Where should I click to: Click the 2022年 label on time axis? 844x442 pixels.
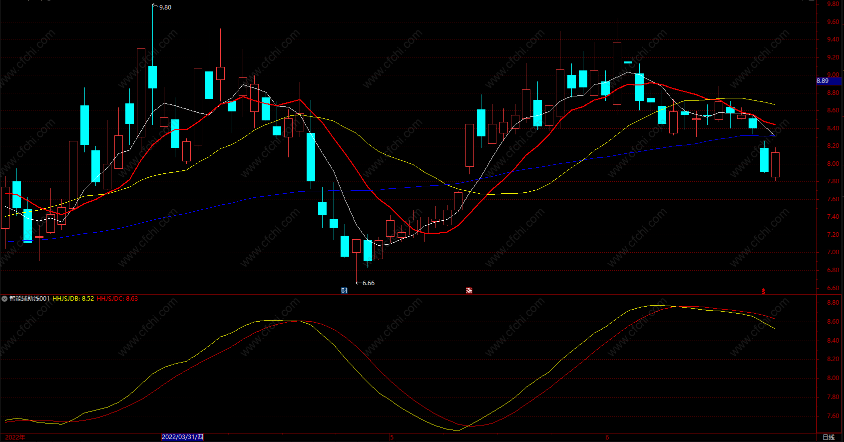[15, 438]
